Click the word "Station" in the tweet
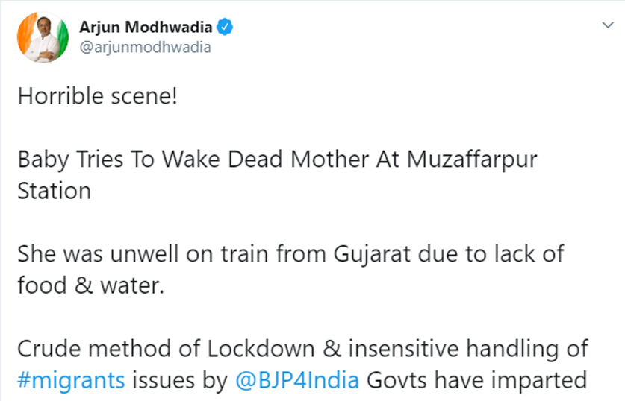Screen dimensions: 625x401 click(x=54, y=190)
